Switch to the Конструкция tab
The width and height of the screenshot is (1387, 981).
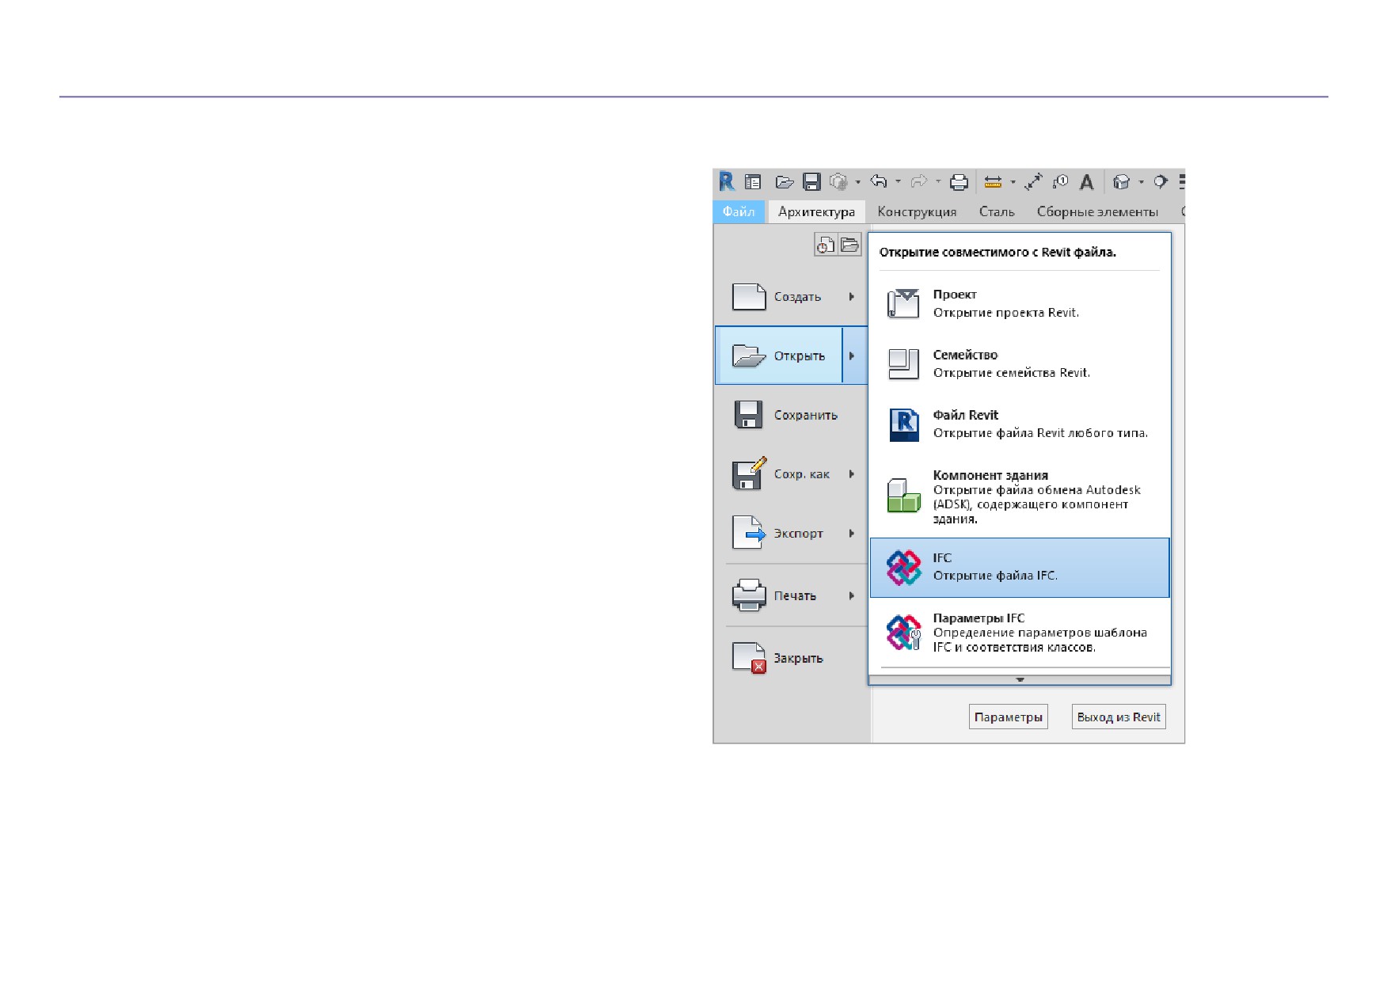coord(917,211)
